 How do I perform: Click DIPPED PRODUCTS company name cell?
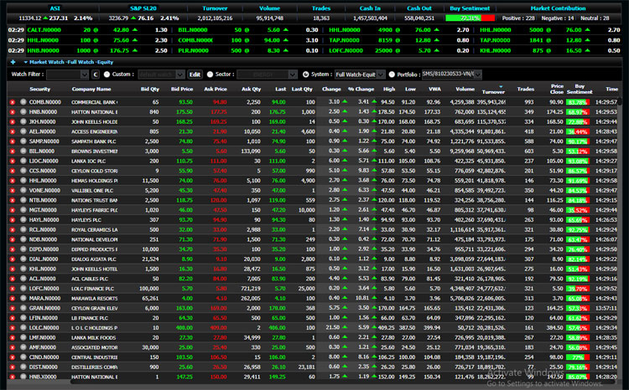94,249
